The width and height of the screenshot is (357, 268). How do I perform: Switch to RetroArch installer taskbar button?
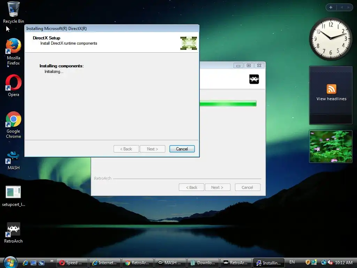pyautogui.click(x=236, y=263)
